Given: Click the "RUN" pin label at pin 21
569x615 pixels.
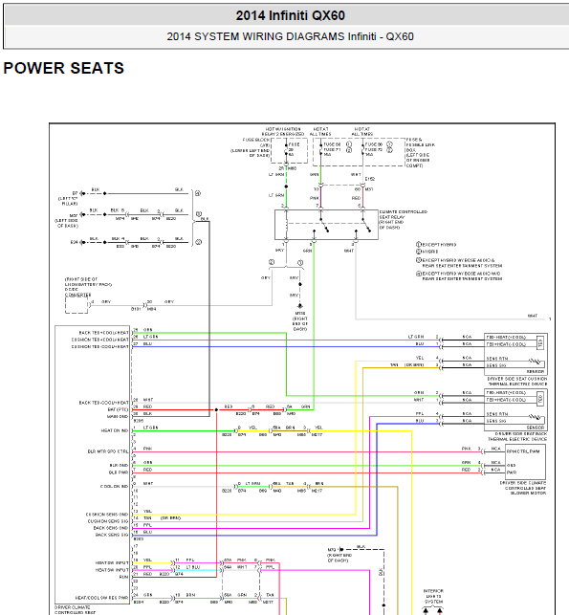Looking at the screenshot, I should (x=124, y=577).
